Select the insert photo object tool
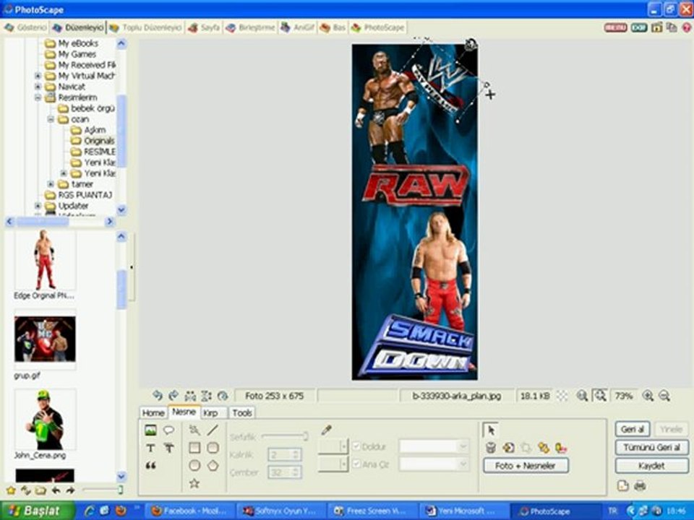Image resolution: width=694 pixels, height=520 pixels. click(150, 430)
